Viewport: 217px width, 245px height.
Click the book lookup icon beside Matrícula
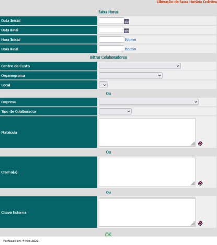pyautogui.click(x=200, y=144)
